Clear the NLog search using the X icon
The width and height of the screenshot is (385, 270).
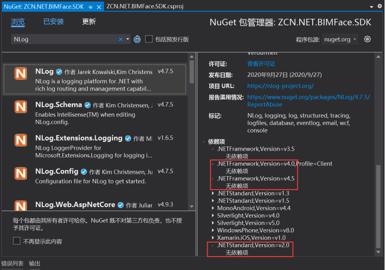point(120,39)
